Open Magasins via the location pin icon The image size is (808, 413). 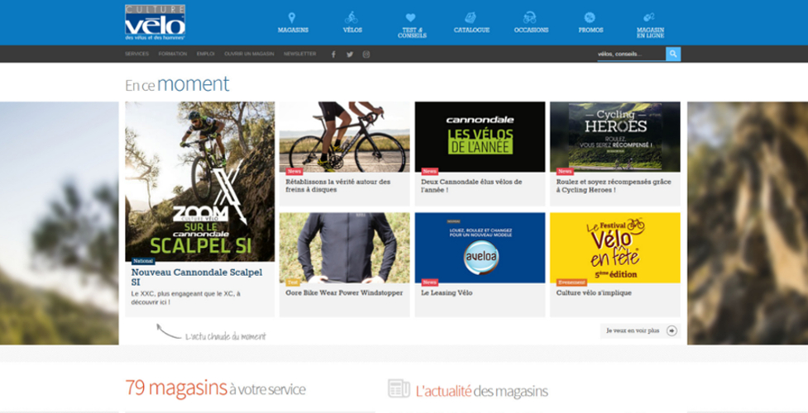click(292, 17)
